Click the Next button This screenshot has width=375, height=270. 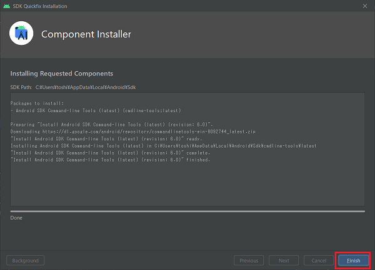[x=284, y=260]
